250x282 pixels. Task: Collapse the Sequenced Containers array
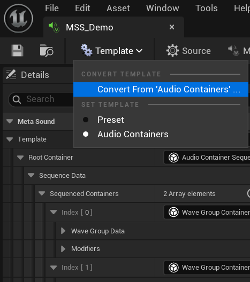click(42, 193)
